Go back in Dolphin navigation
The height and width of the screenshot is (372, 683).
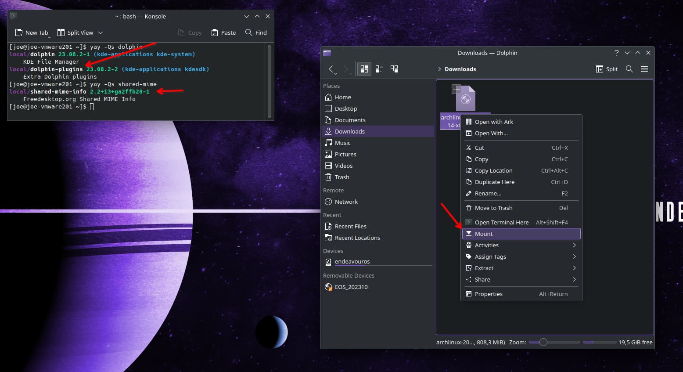point(332,69)
